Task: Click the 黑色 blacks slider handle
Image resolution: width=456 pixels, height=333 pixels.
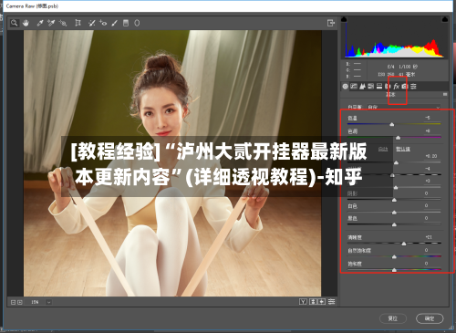Action: 394,224
